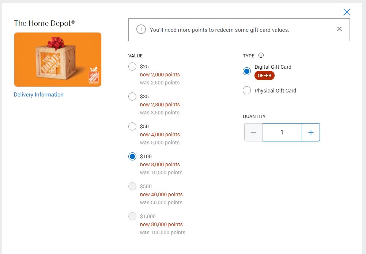Choose the $1,000 gift card option
The width and height of the screenshot is (366, 254).
132,216
